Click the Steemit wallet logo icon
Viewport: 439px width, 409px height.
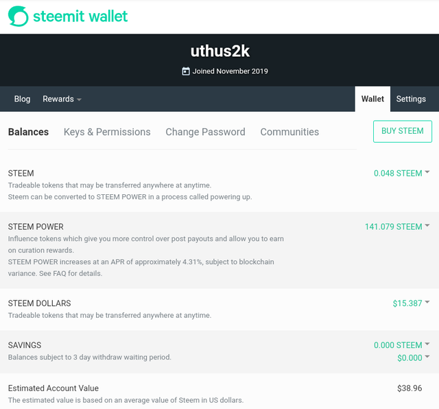tap(19, 16)
